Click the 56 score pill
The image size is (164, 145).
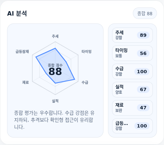[x=143, y=53]
